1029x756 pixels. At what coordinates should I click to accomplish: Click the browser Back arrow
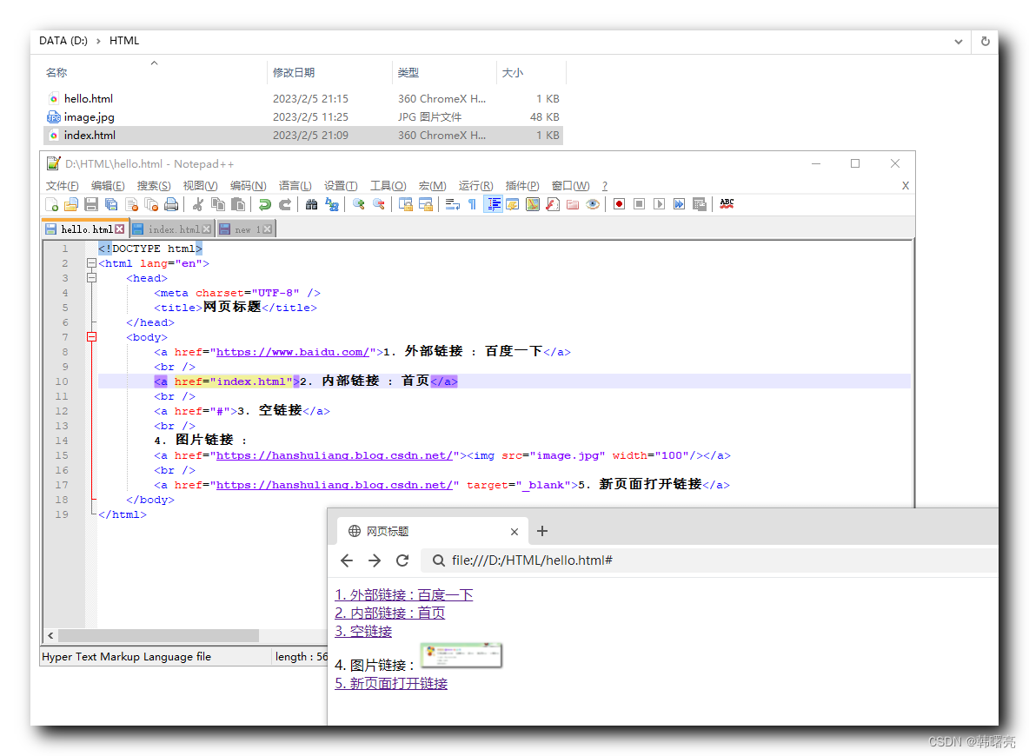point(347,560)
